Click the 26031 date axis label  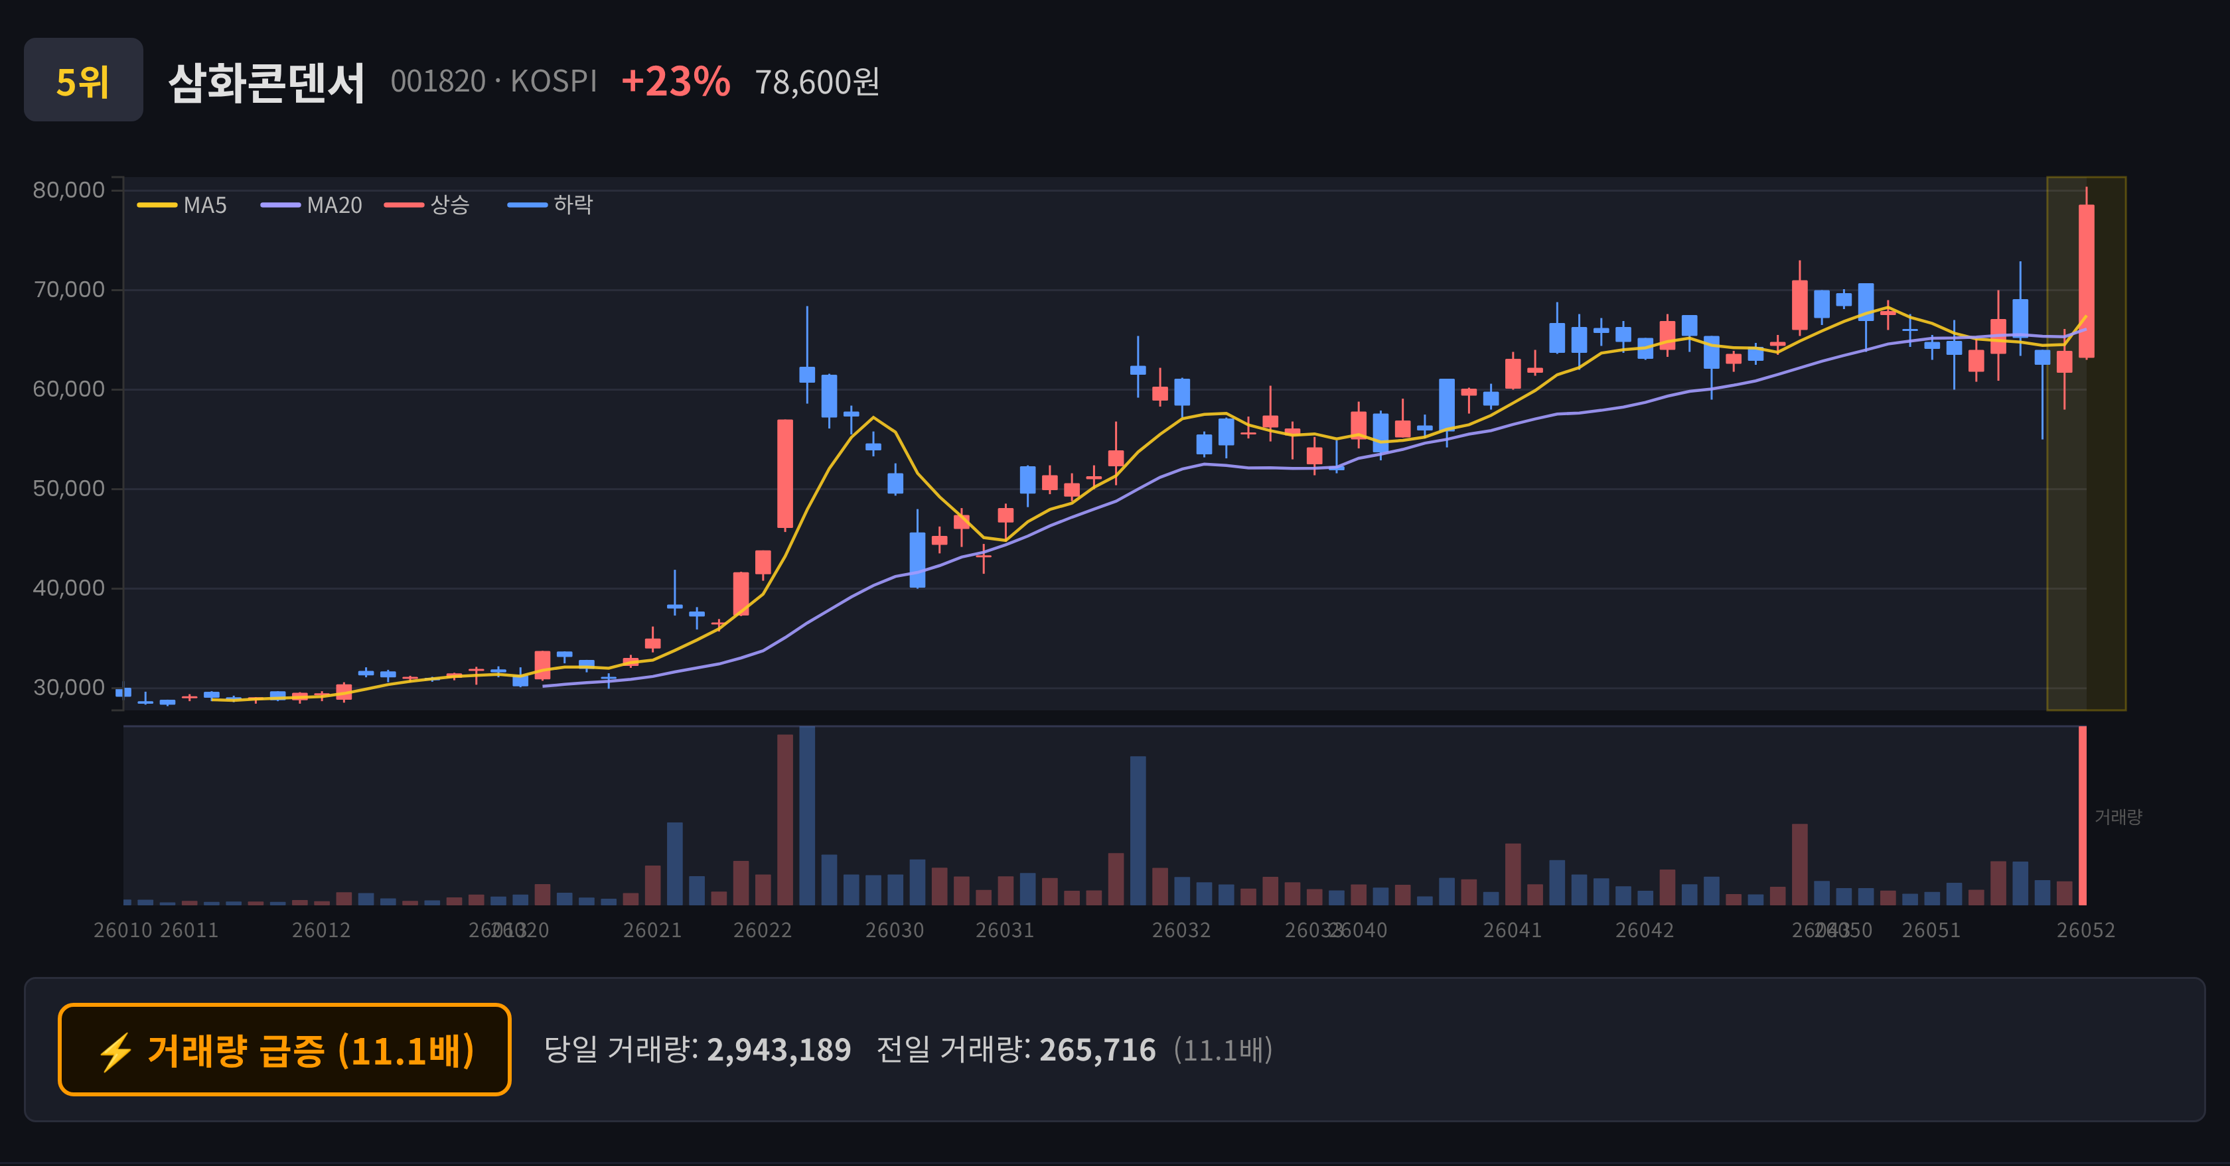tap(1005, 930)
